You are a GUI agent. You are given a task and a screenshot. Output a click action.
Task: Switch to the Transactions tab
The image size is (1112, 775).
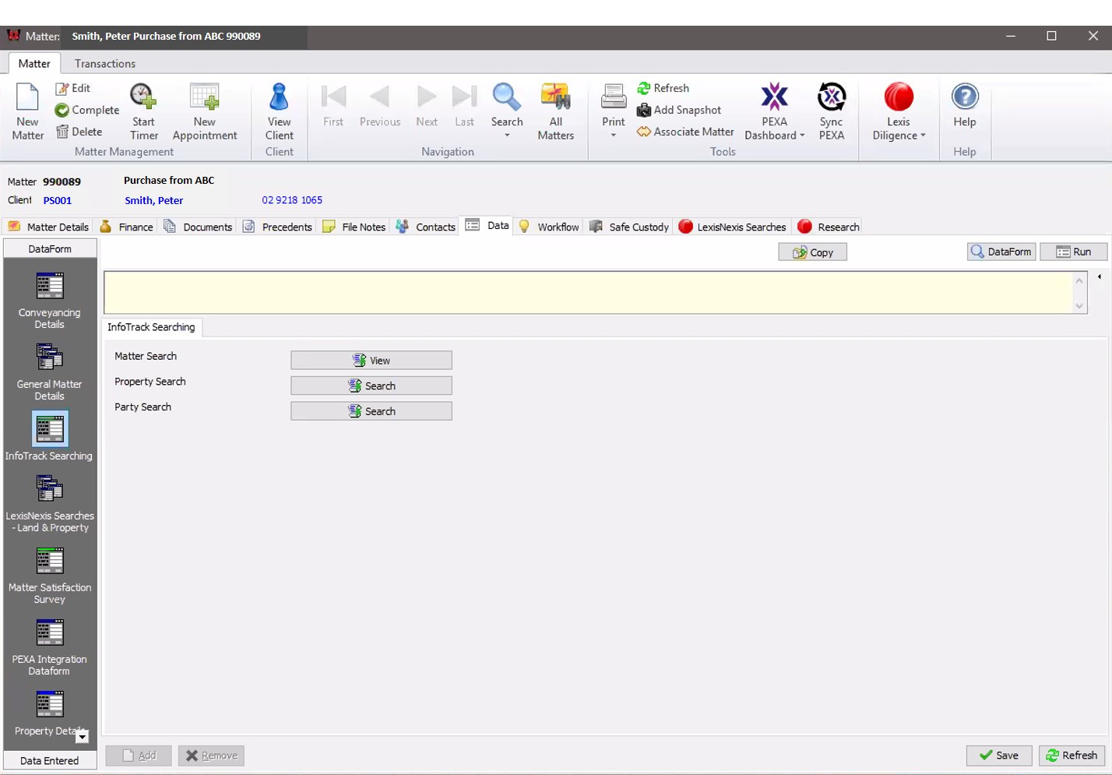coord(104,63)
